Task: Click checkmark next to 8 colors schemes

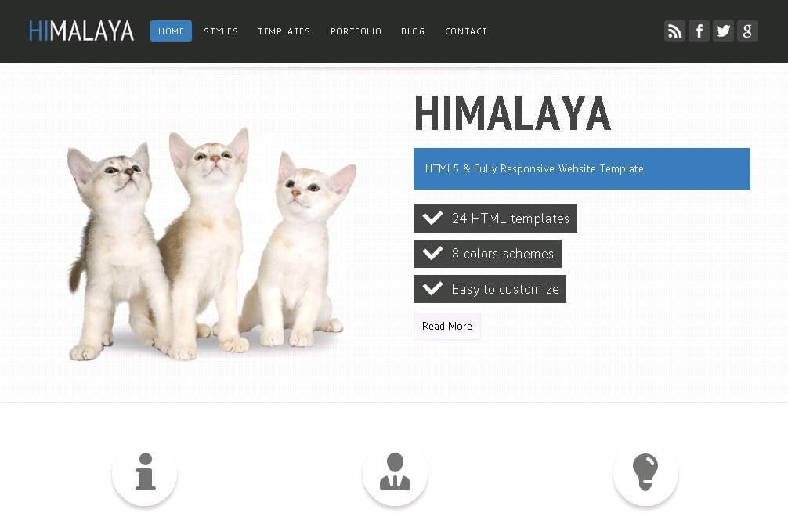Action: tap(432, 253)
